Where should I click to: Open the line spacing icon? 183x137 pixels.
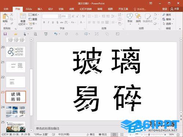[113, 16]
